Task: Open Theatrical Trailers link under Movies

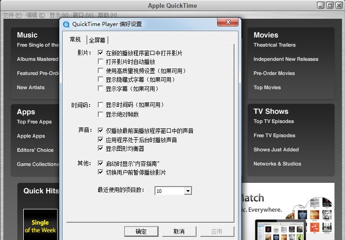Action: (x=274, y=45)
